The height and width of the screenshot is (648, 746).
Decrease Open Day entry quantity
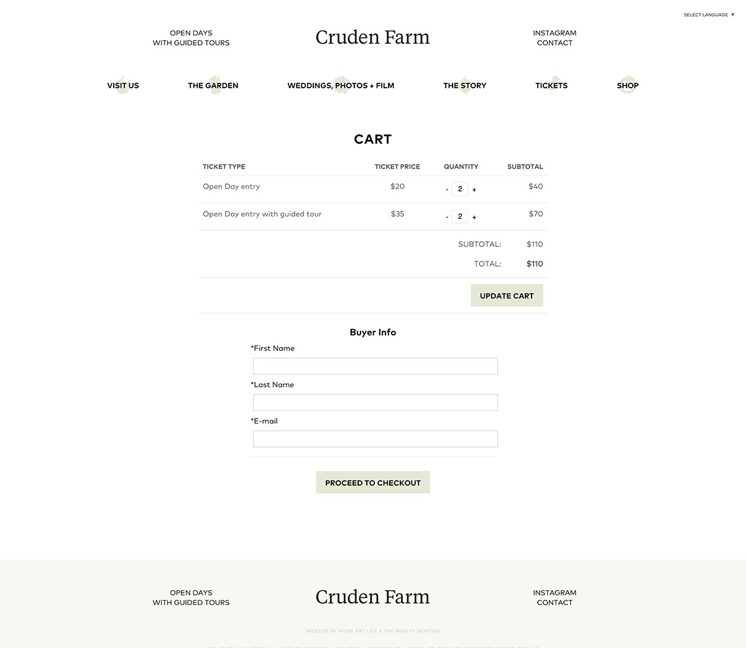447,190
